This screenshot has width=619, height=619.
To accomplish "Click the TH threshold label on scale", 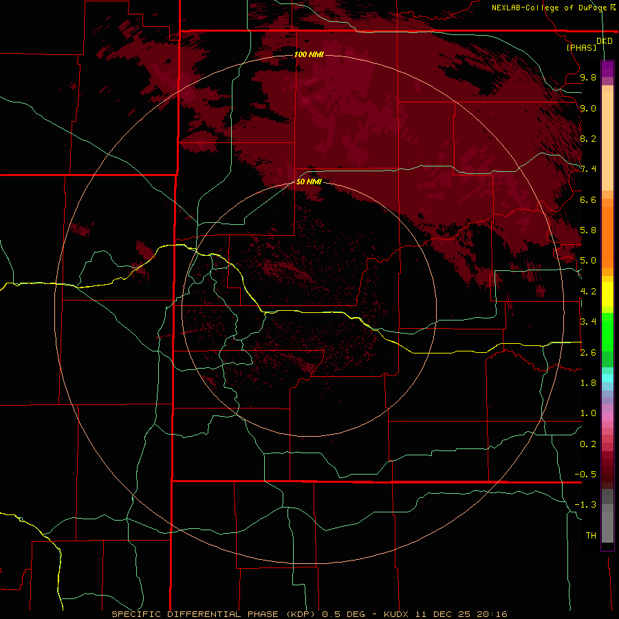I will pyautogui.click(x=591, y=536).
